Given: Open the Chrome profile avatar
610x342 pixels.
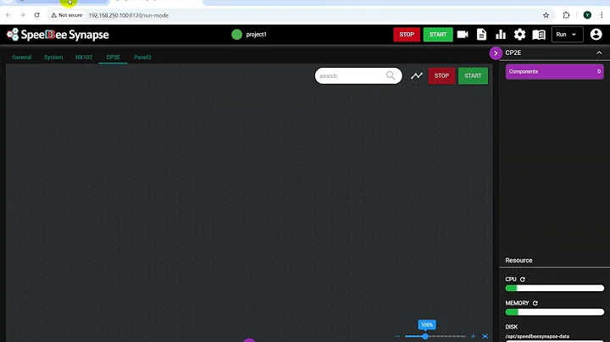Looking at the screenshot, I should [587, 15].
